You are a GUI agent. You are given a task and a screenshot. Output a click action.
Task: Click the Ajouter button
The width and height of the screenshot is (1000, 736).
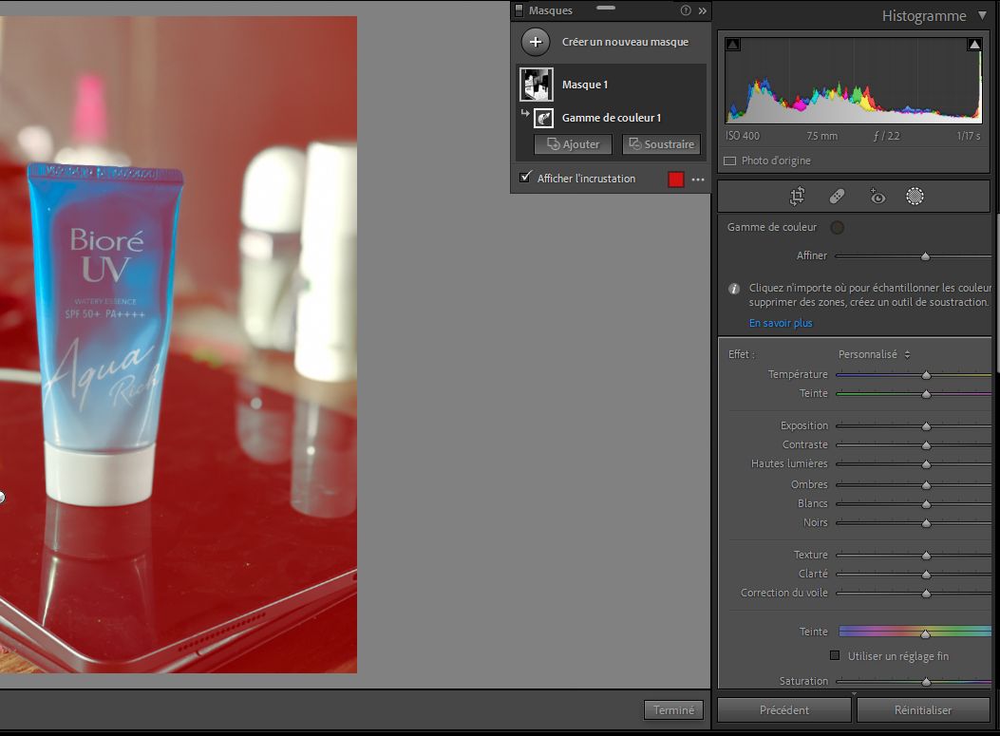pyautogui.click(x=573, y=144)
